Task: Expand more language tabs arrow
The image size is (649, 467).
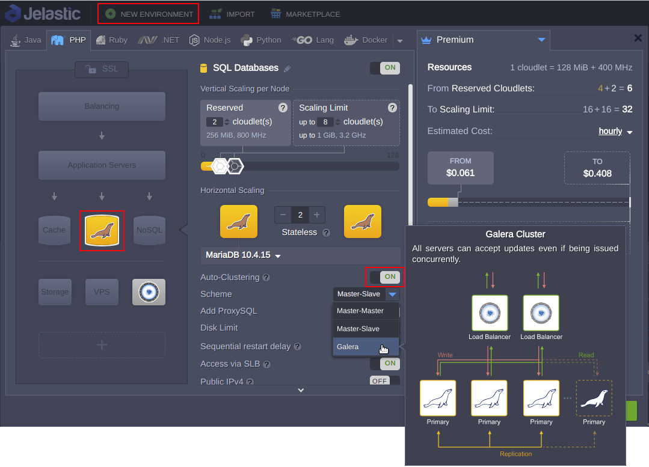Action: [400, 41]
